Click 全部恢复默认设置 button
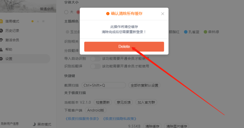The height and width of the screenshot is (128, 244). [x=144, y=85]
